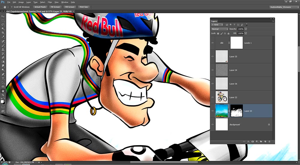
Task: Select the Path Selection tool
Action: tap(3, 82)
